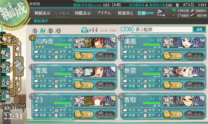This screenshot has width=208, height=124.
Task: Click 詳細 for 浦風
Action: (x=173, y=56)
